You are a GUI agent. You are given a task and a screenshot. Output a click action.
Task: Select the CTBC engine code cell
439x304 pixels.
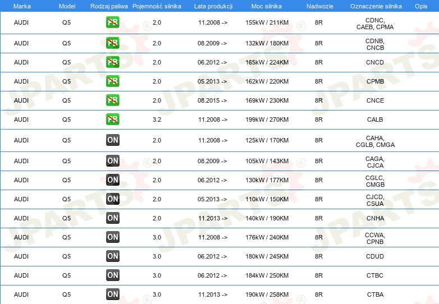tap(375, 275)
